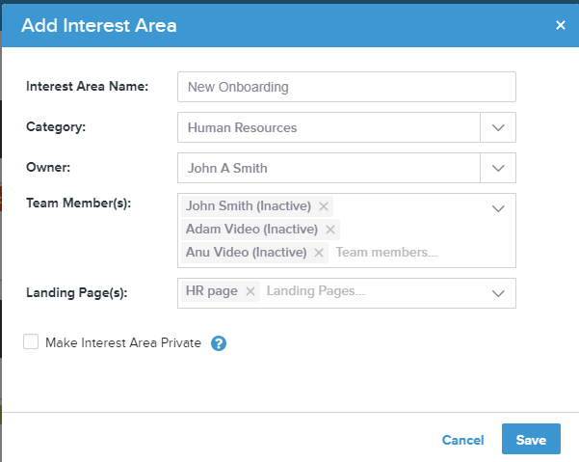Click the Cancel link

[x=462, y=440]
